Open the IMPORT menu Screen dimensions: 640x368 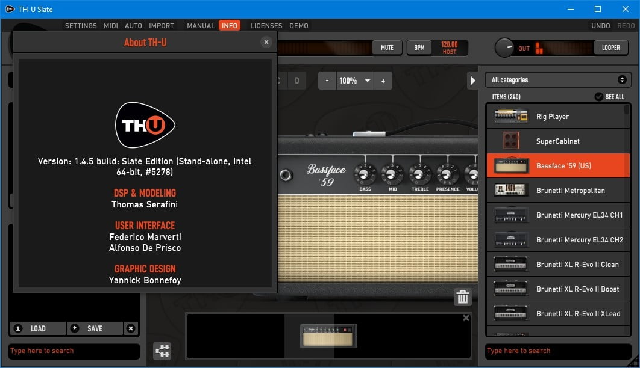coord(162,26)
